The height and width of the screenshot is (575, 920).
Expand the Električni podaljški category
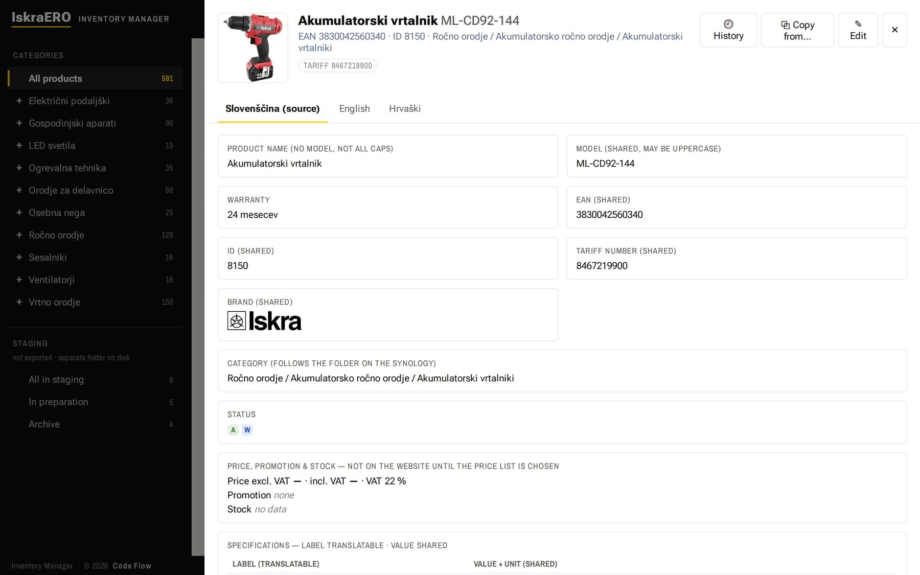19,101
